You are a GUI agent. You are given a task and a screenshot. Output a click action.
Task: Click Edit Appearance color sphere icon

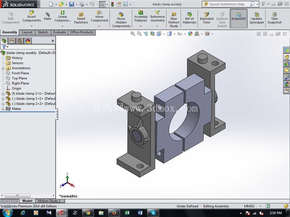[x=190, y=34]
